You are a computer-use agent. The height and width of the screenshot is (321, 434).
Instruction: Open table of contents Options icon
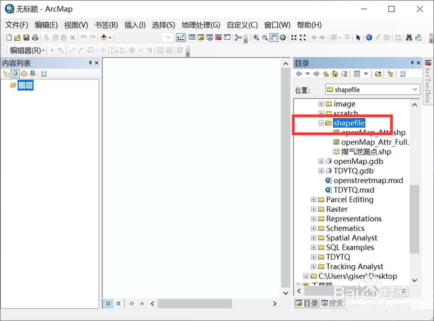click(44, 74)
